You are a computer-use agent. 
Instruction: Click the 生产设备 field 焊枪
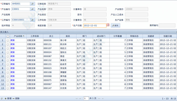(136, 20)
